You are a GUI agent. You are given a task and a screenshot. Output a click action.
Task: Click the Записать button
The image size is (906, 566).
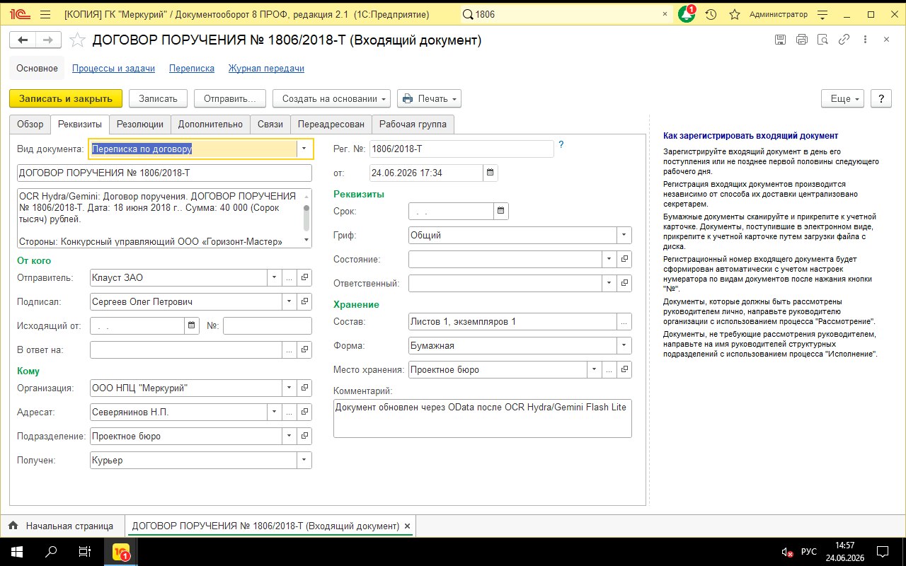158,98
